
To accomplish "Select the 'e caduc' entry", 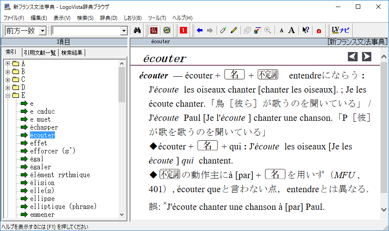I will click(x=42, y=112).
